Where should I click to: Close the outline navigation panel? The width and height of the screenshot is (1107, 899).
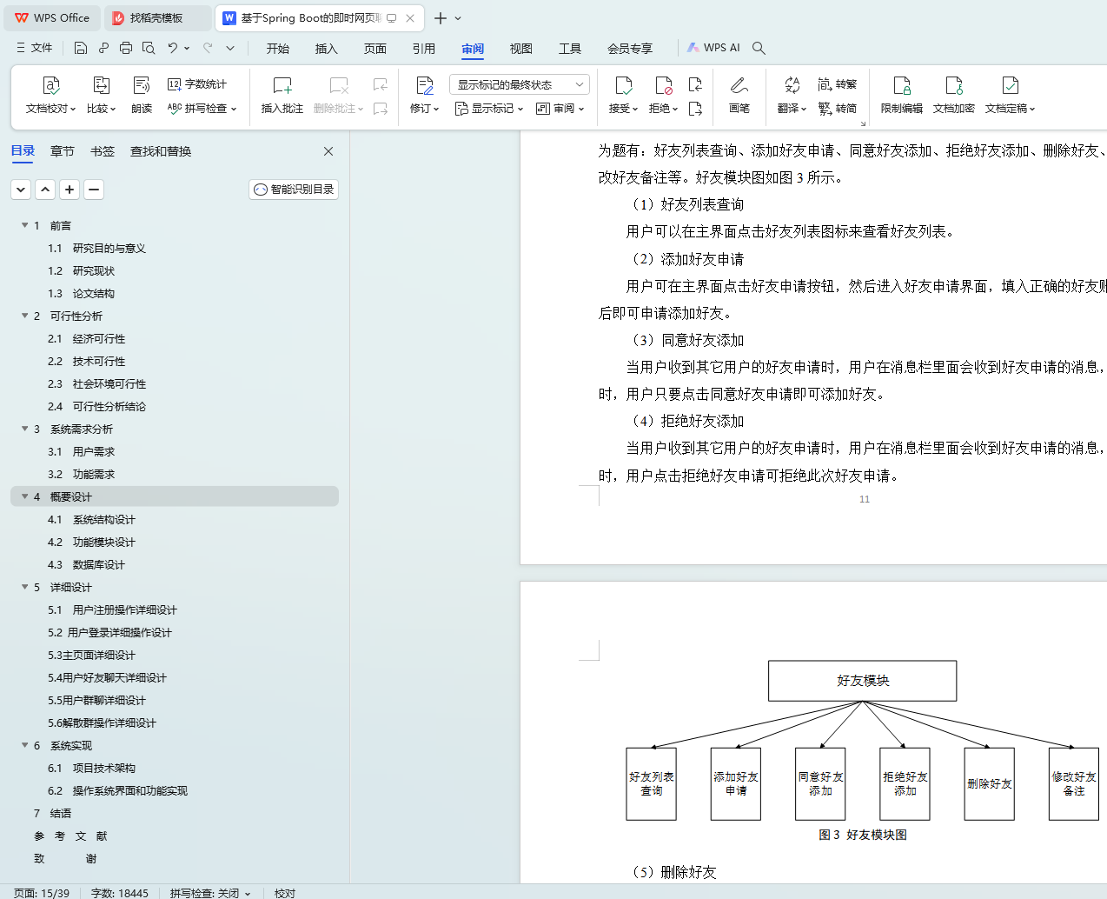coord(328,151)
